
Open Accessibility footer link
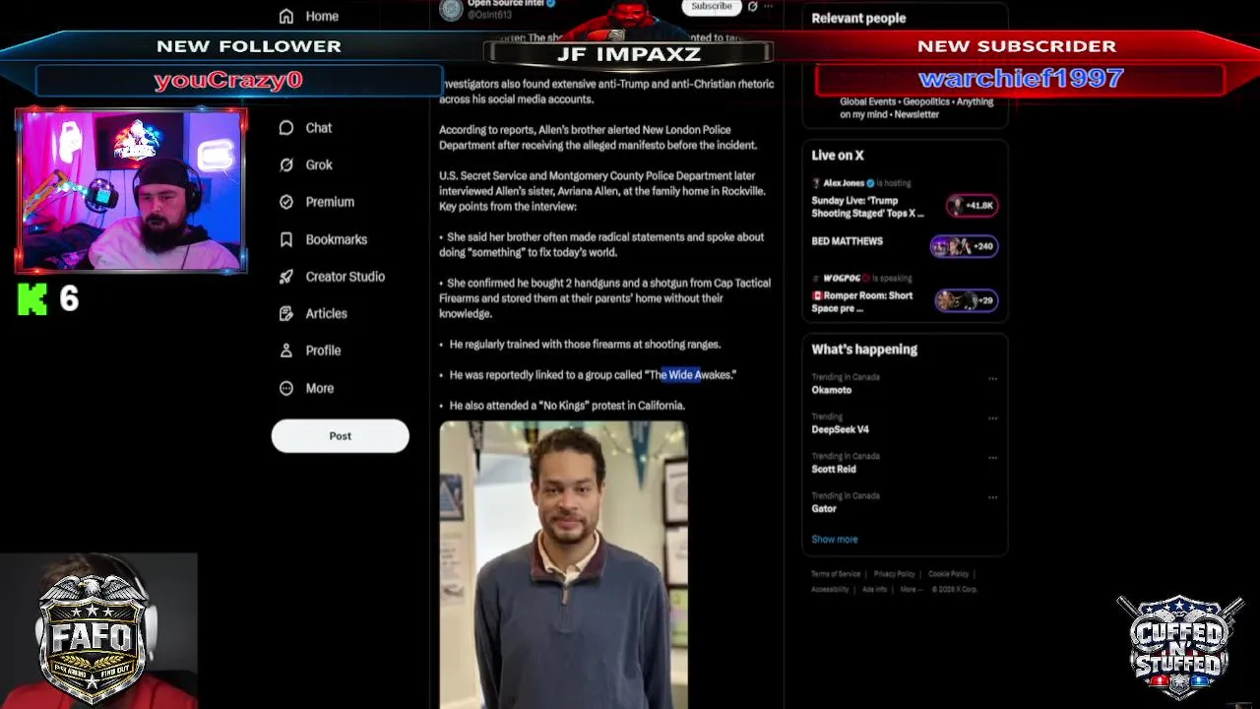tap(830, 590)
